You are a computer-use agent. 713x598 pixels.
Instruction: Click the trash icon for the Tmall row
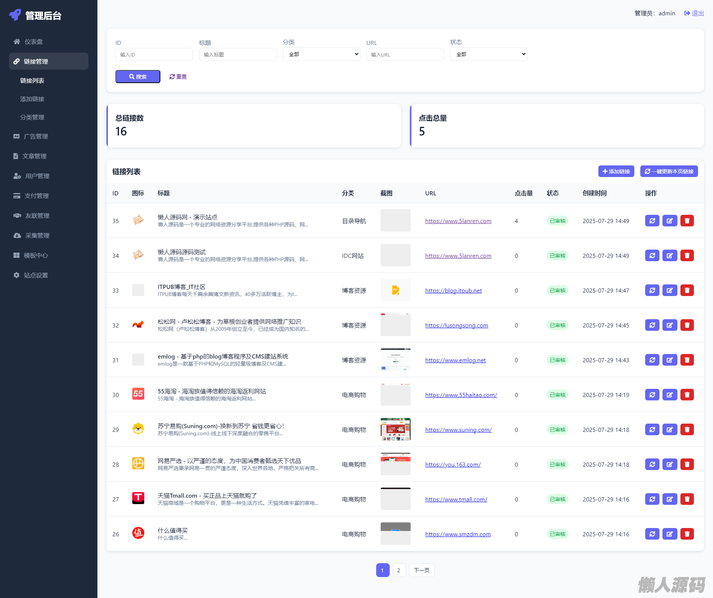(687, 499)
